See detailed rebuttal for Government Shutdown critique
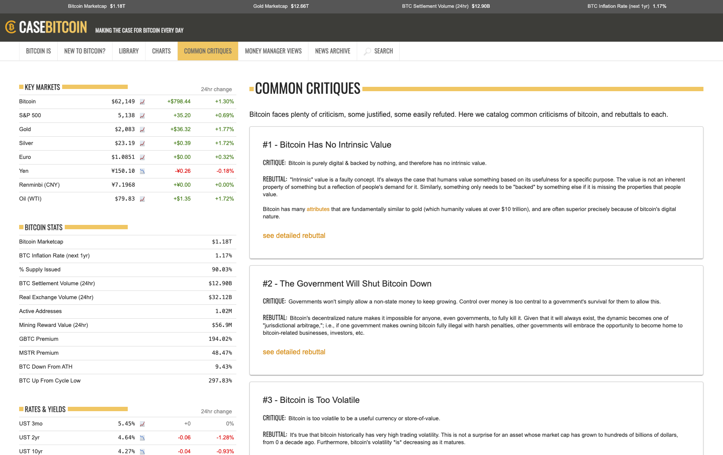Image resolution: width=723 pixels, height=455 pixels. [294, 352]
